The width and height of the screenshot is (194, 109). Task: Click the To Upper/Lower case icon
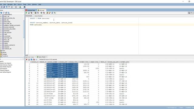pos(55,13)
